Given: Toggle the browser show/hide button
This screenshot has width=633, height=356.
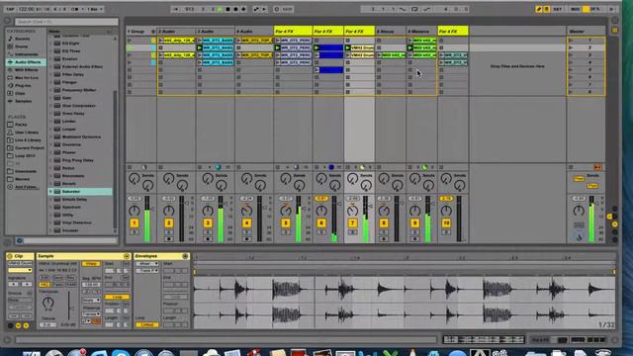Looking at the screenshot, I should pos(7,21).
